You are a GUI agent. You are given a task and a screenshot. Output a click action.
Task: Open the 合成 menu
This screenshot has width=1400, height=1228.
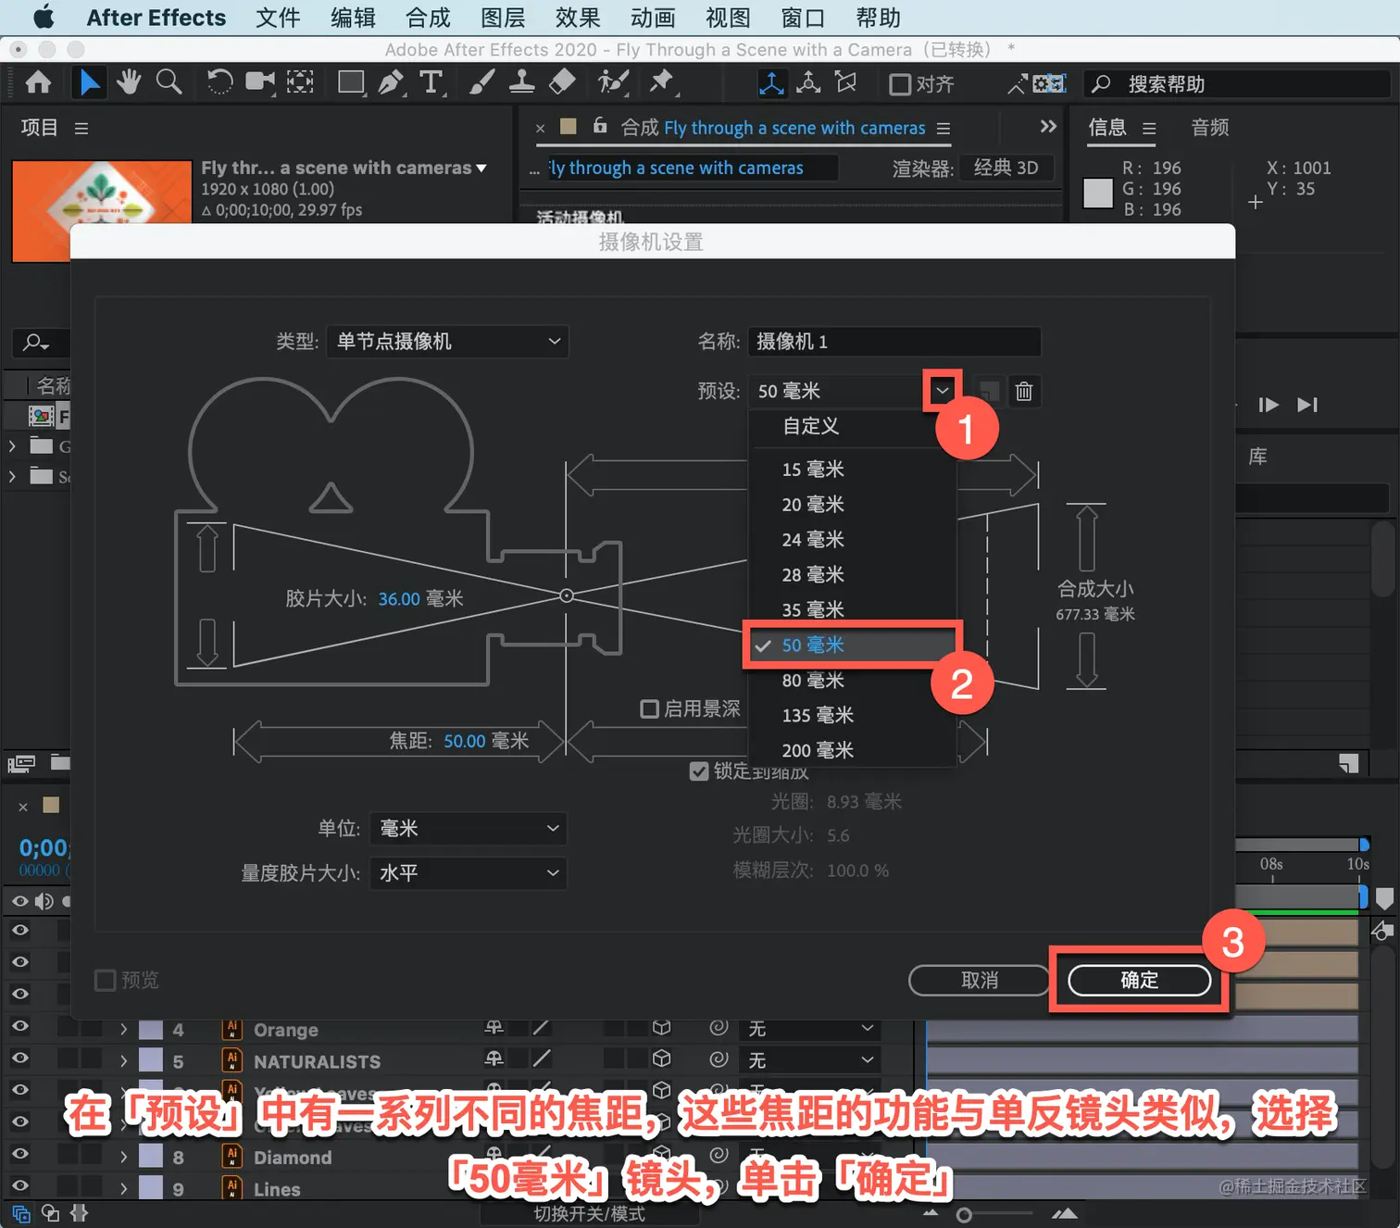(428, 18)
